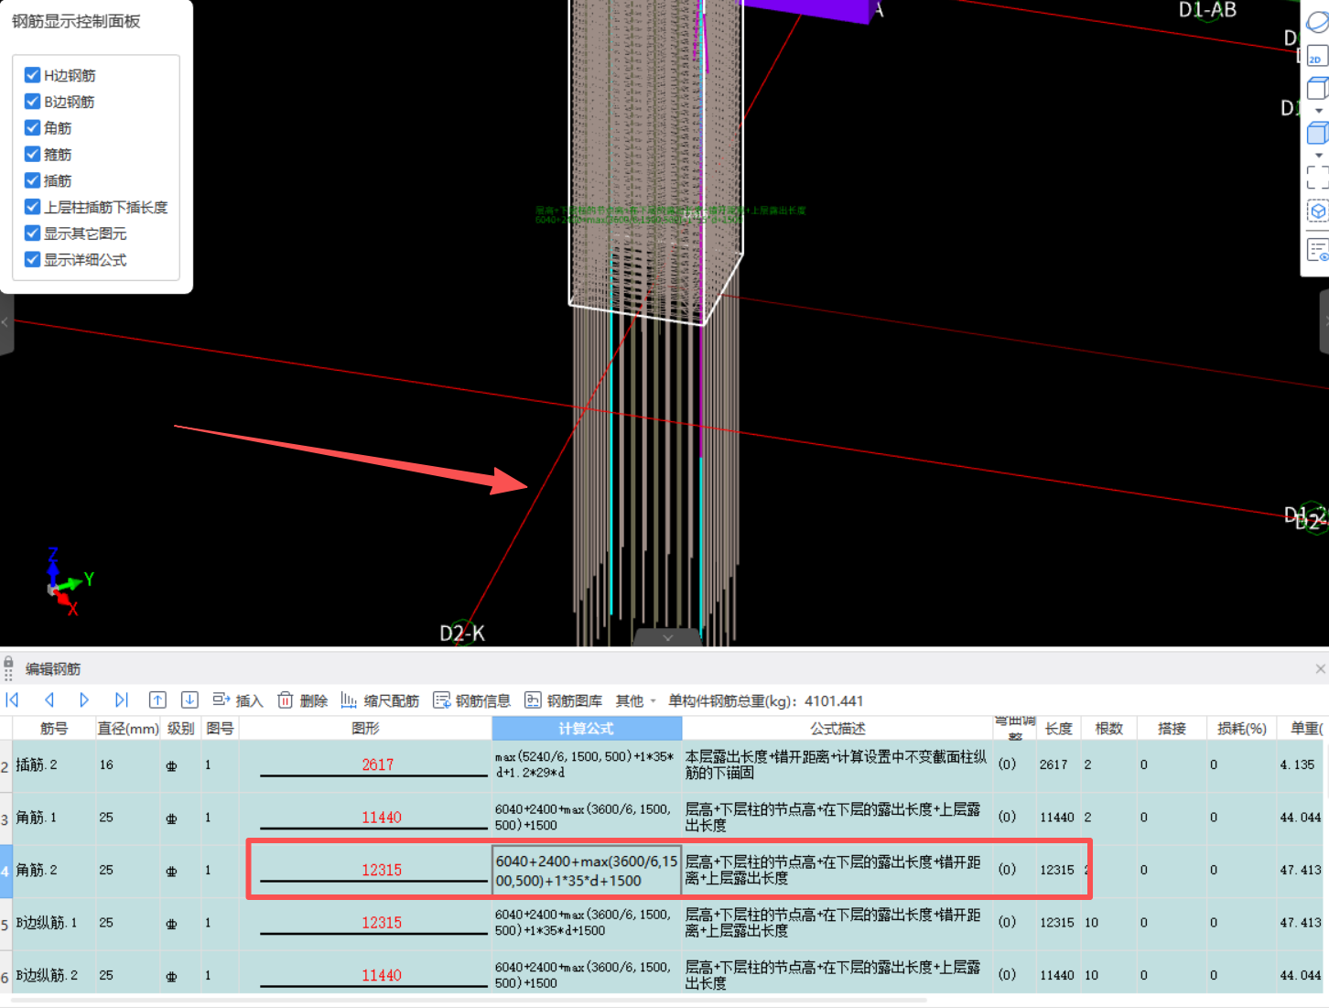Collapse the left side panel handle
The image size is (1329, 1008).
(5, 322)
